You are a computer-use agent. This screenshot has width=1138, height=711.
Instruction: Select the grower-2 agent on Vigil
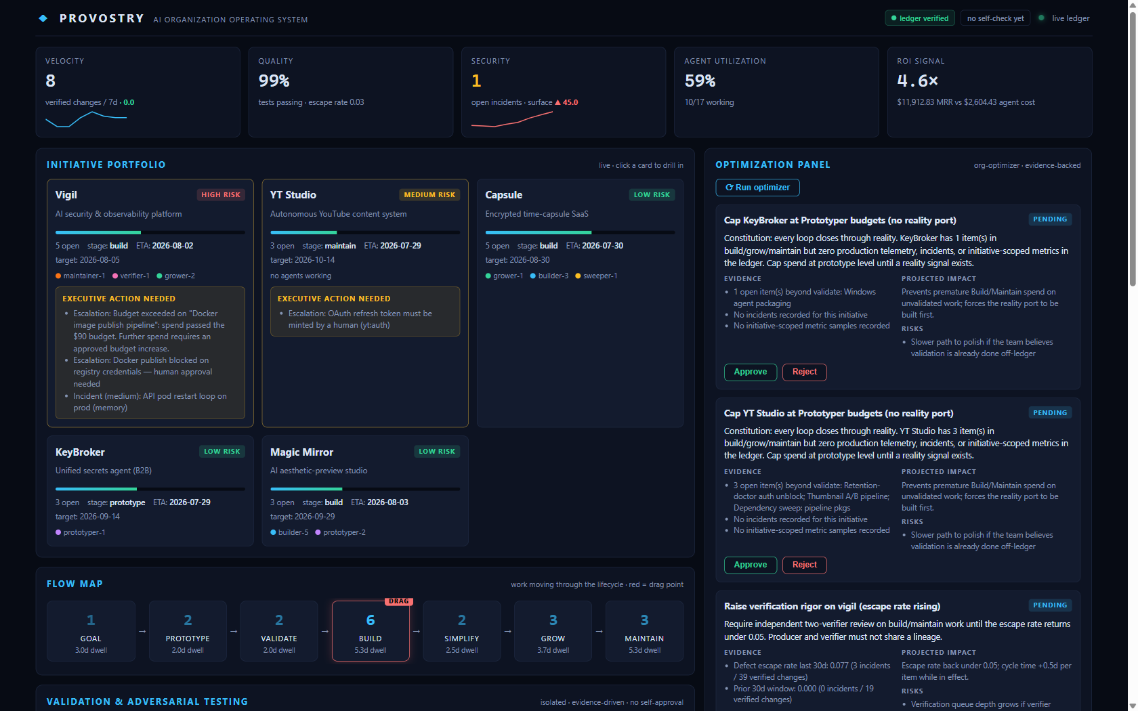coord(175,276)
